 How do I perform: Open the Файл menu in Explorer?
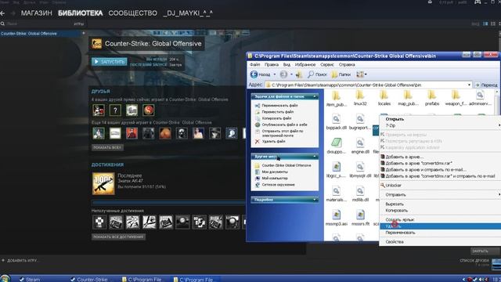(x=255, y=64)
